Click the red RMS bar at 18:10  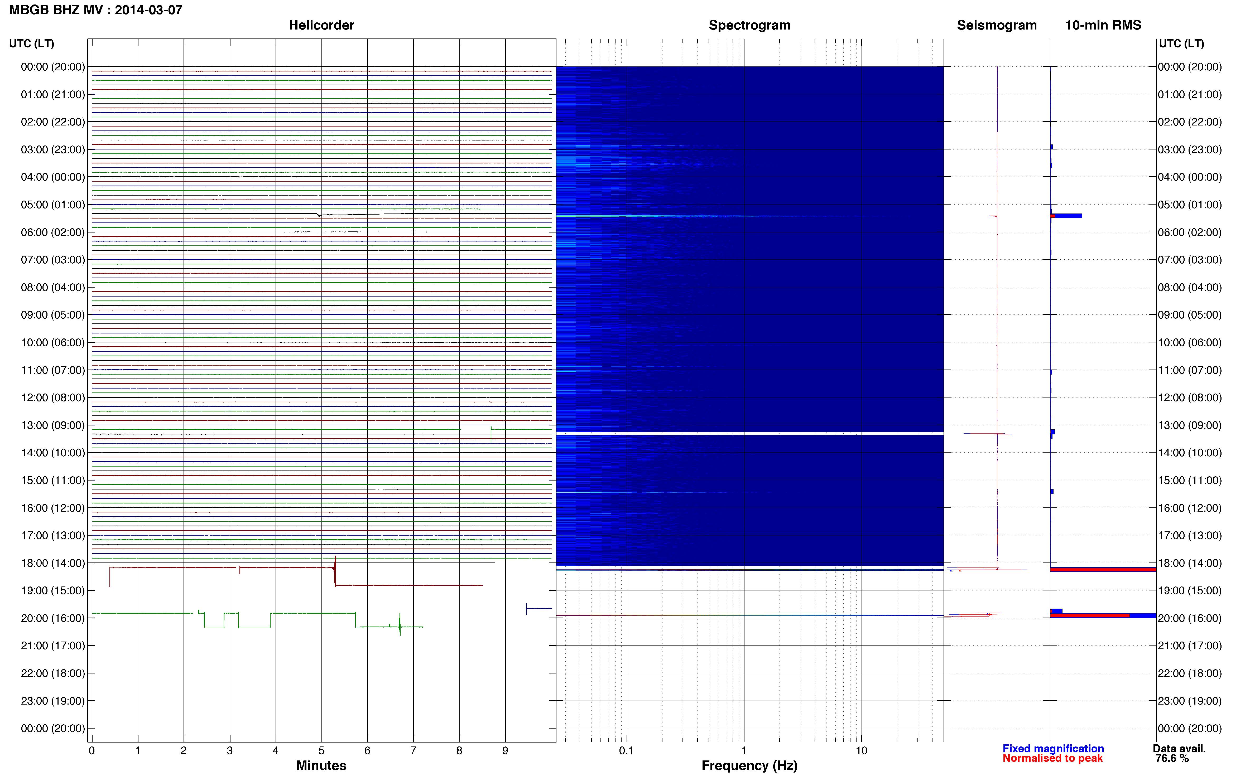coord(1103,569)
